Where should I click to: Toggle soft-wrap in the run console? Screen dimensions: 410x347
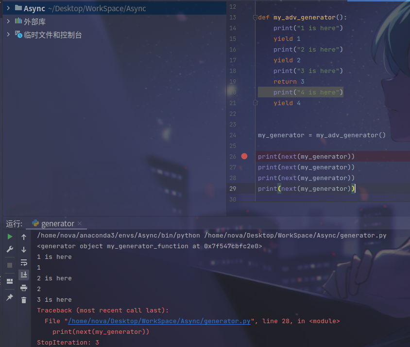tap(24, 262)
